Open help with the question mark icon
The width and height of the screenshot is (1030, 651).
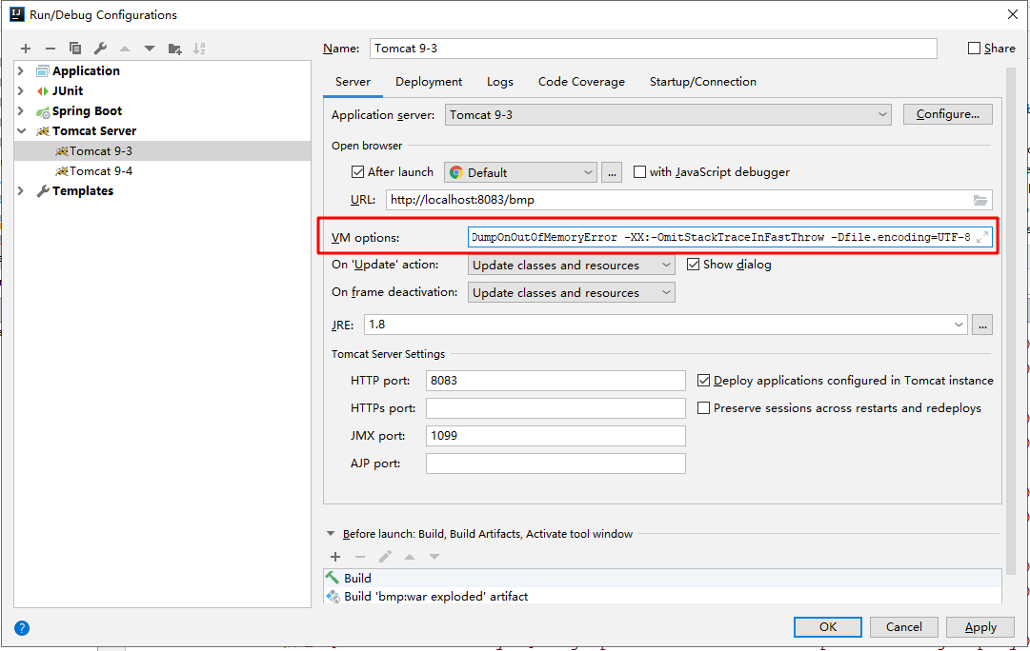(x=22, y=628)
